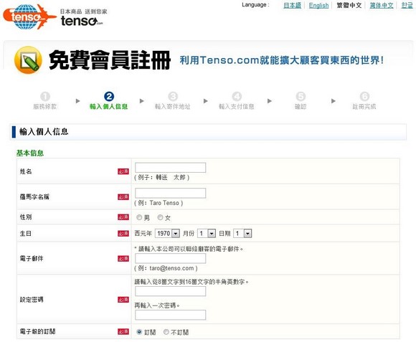Click step 3 輸入寄件地址 circle icon
The image size is (416, 342).
(173, 97)
